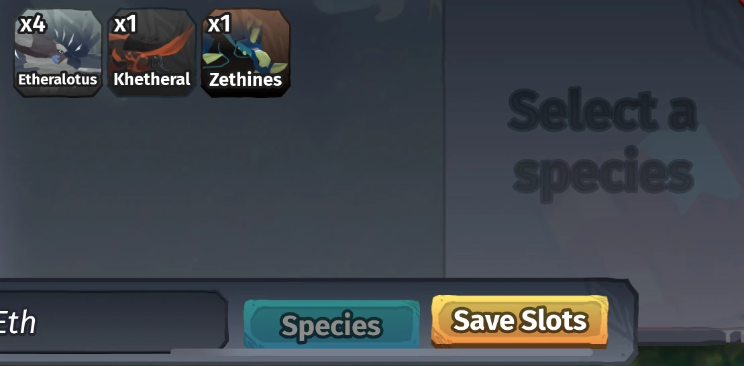Select the Etheralotus species card

(x=58, y=52)
